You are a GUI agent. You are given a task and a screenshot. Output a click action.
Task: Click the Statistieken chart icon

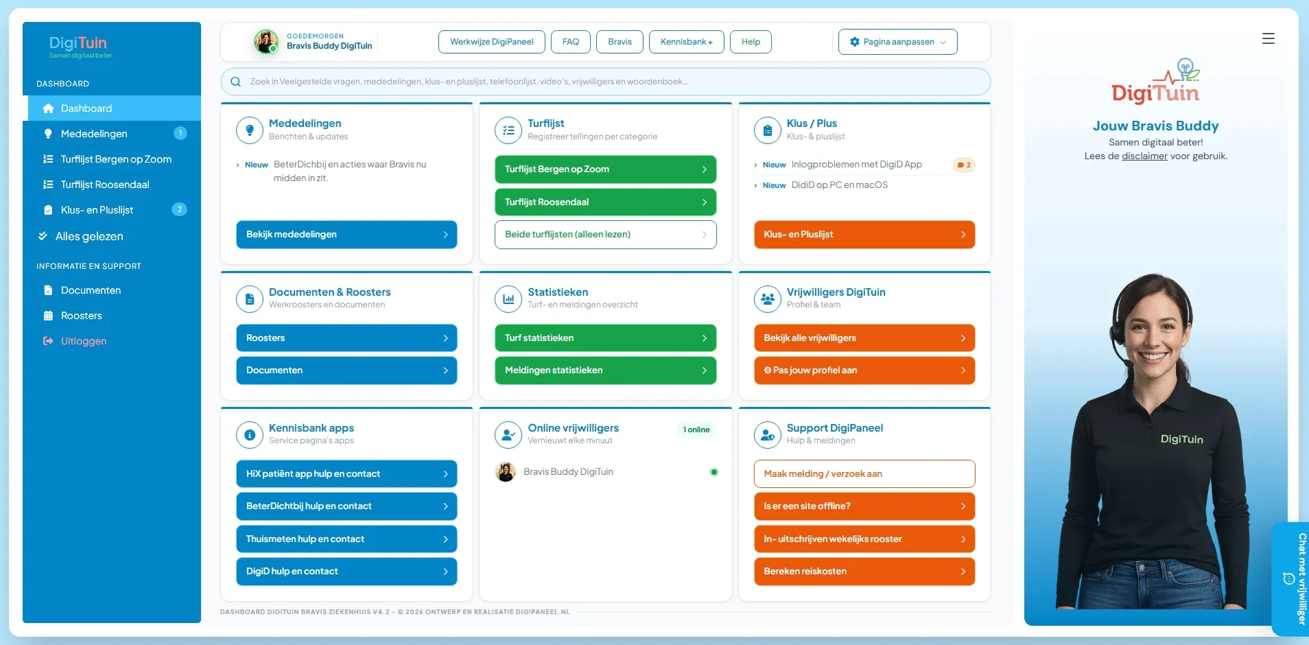(x=508, y=298)
